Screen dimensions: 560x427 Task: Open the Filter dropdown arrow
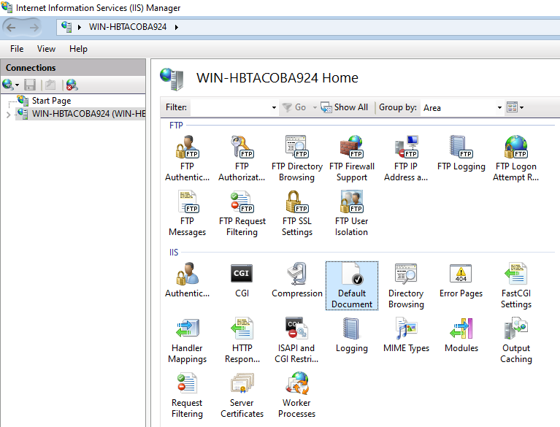pos(274,107)
